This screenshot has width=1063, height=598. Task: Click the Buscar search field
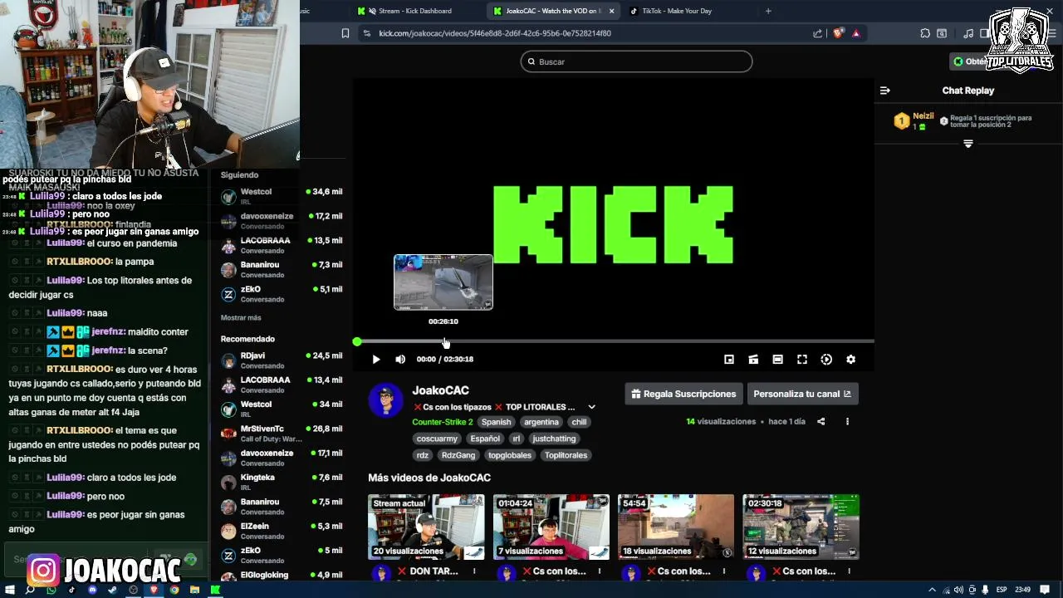pos(636,61)
